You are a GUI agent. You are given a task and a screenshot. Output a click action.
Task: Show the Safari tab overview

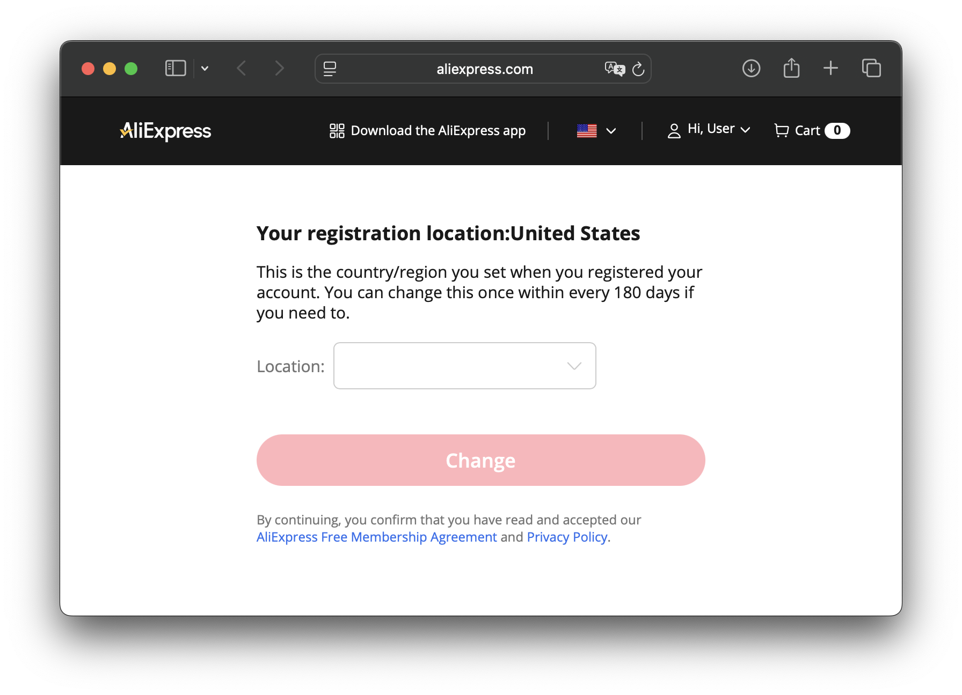pos(871,68)
